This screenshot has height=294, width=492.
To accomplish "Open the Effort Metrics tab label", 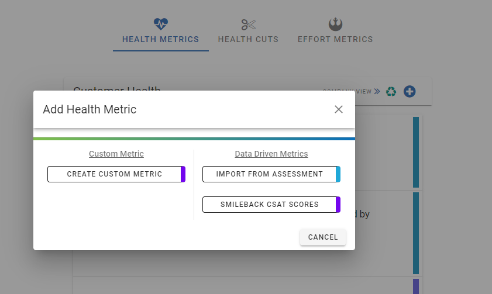I will point(335,39).
